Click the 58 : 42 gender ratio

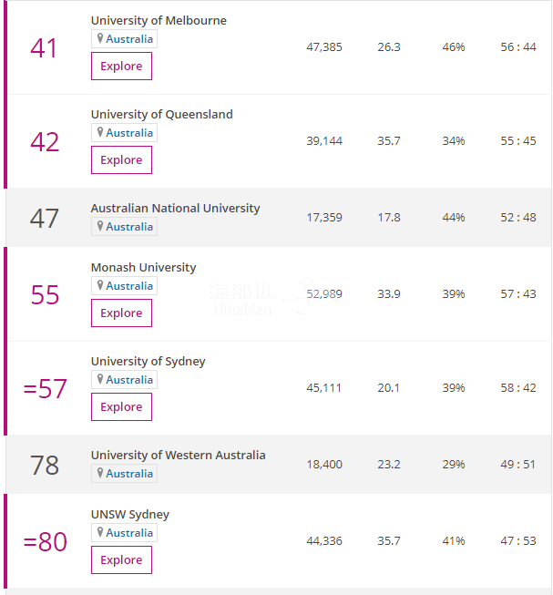click(518, 388)
